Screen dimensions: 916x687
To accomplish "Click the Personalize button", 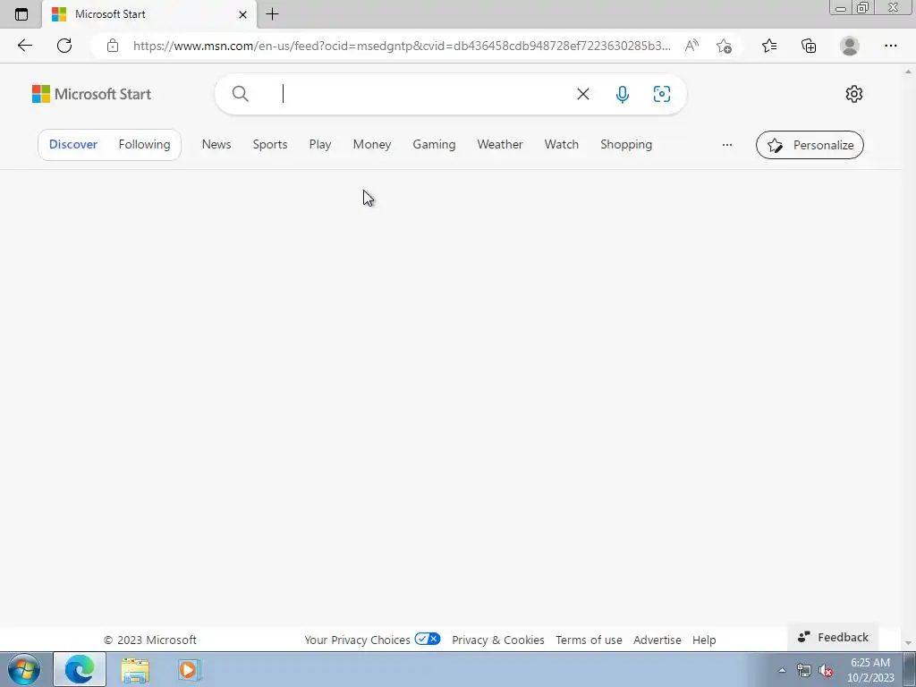I will 810,145.
